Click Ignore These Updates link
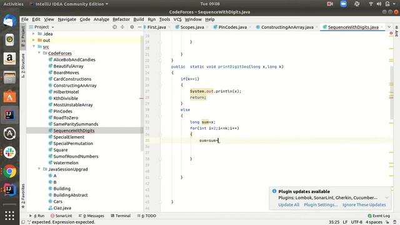Screen dimensions: 400x225 click(364, 205)
